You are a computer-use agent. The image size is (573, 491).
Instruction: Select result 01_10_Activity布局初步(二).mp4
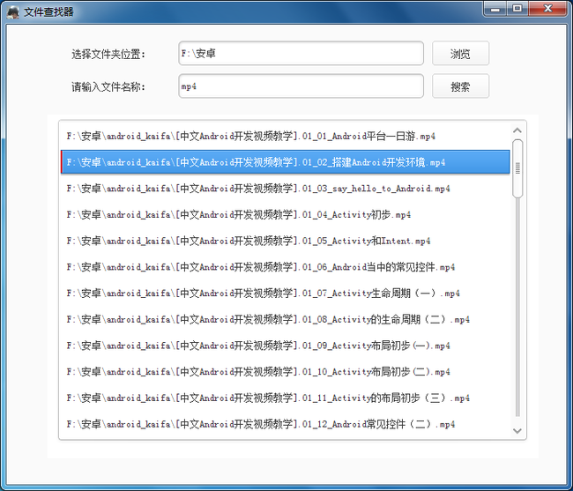click(285, 372)
